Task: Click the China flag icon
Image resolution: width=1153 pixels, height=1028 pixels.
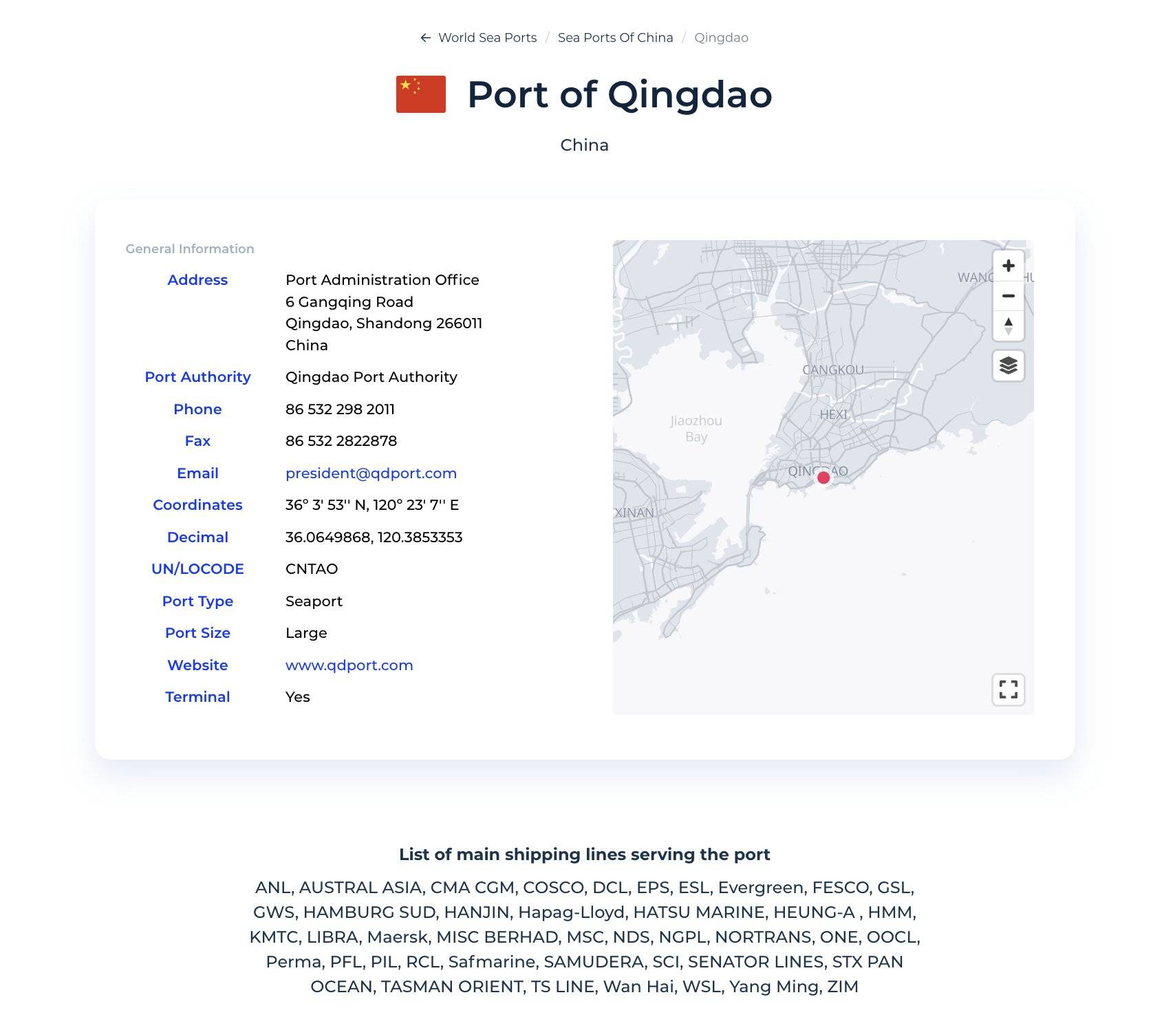Action: (x=421, y=94)
